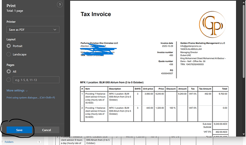
Task: Click the Sub-total value 9,240.00 AED
Action: click(x=220, y=124)
